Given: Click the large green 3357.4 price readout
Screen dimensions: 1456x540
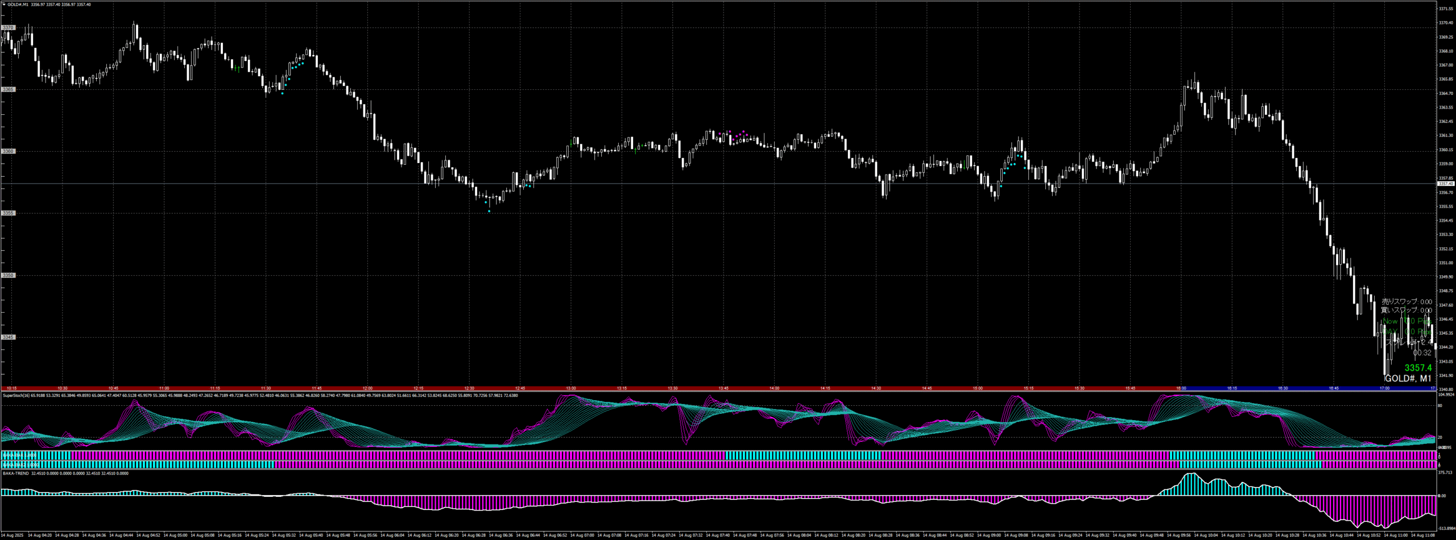Looking at the screenshot, I should click(x=1418, y=368).
